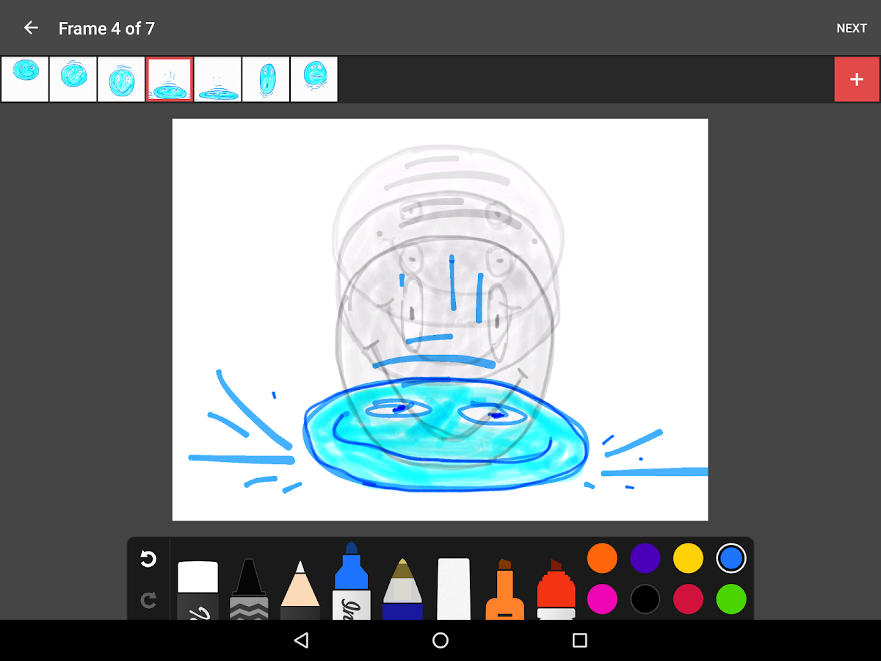Add a new frame with plus button

click(857, 79)
